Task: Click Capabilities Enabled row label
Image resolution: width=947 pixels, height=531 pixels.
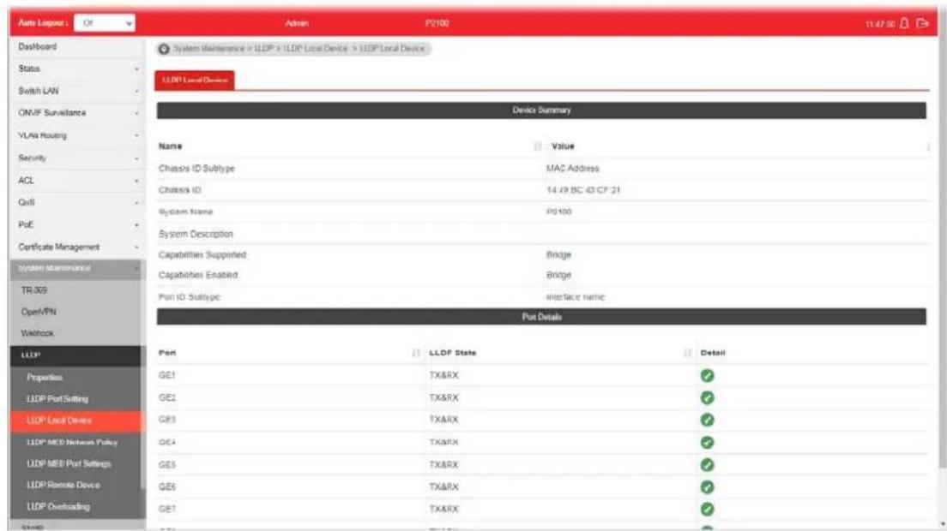Action: point(198,275)
